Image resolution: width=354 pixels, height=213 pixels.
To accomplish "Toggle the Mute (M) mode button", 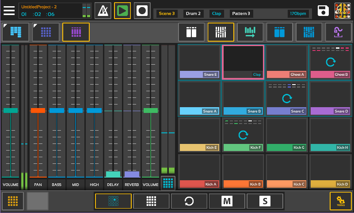I will click(227, 201).
